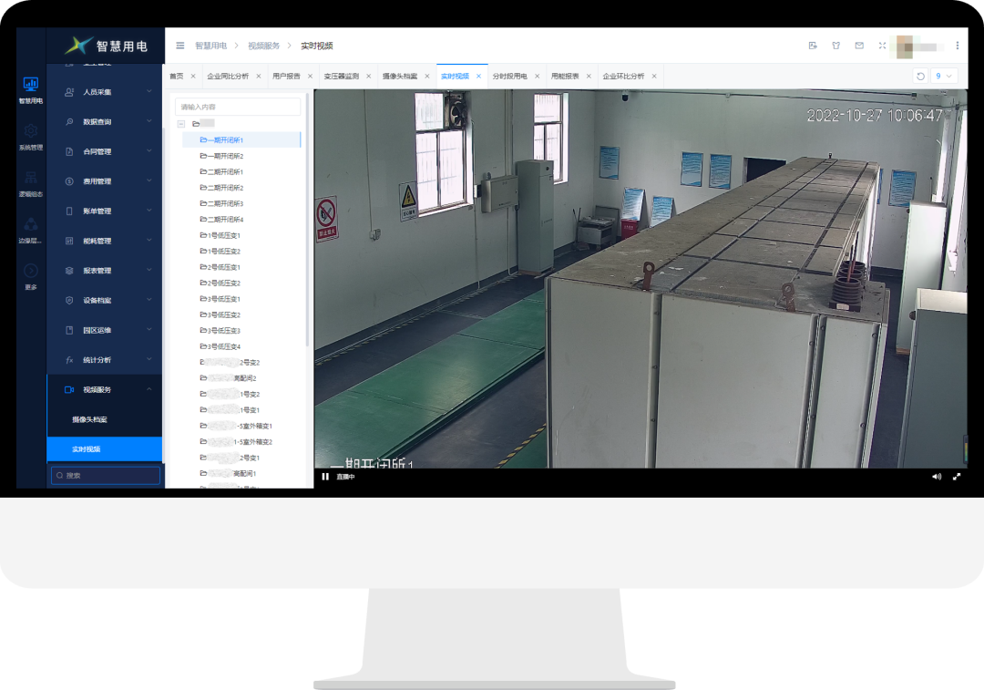Switch to the 用能报表 tab
984x690 pixels.
coord(565,77)
